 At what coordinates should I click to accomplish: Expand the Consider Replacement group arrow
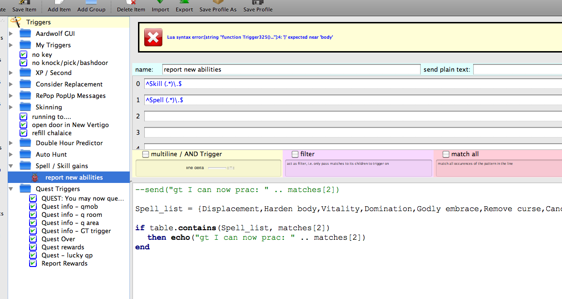click(x=11, y=84)
